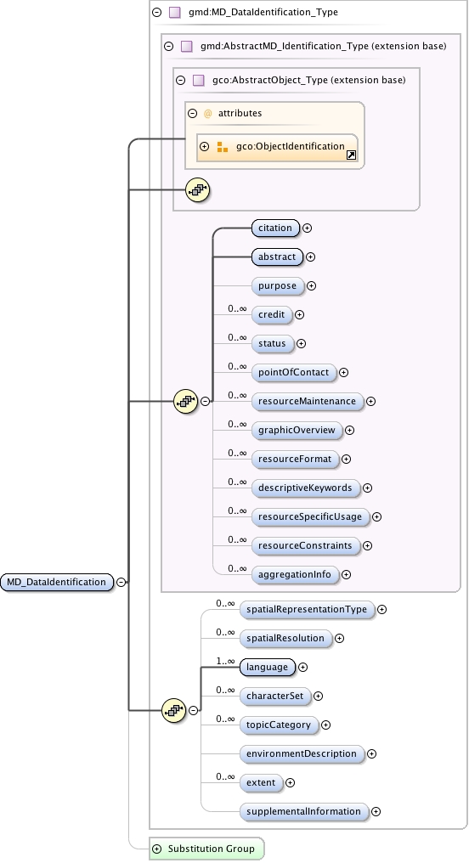
Task: Click the sequence icon inside gco:AbstractObject_Type box
Action: [198, 190]
